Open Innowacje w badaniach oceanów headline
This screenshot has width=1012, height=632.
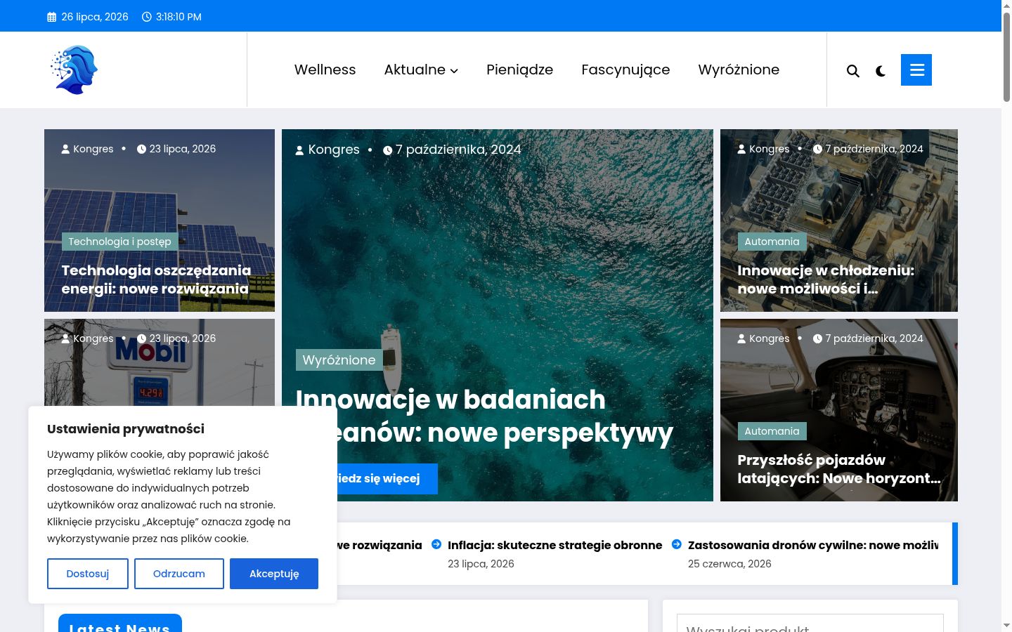coord(484,416)
